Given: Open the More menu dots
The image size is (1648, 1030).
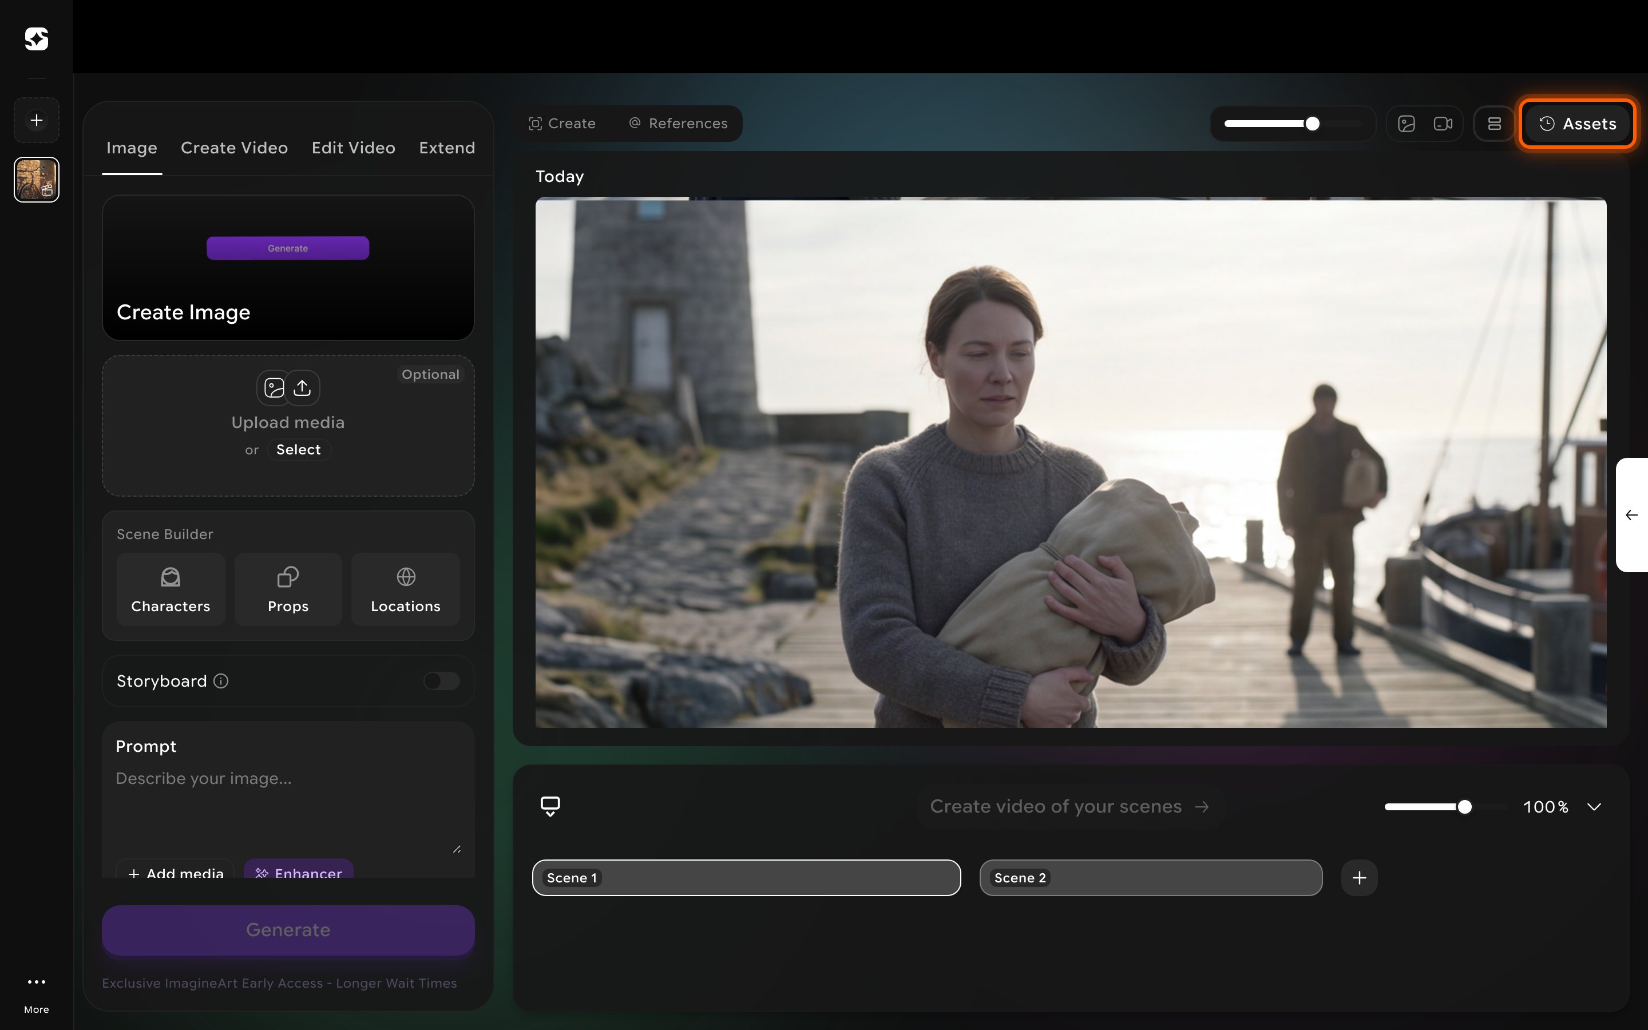Looking at the screenshot, I should [37, 981].
